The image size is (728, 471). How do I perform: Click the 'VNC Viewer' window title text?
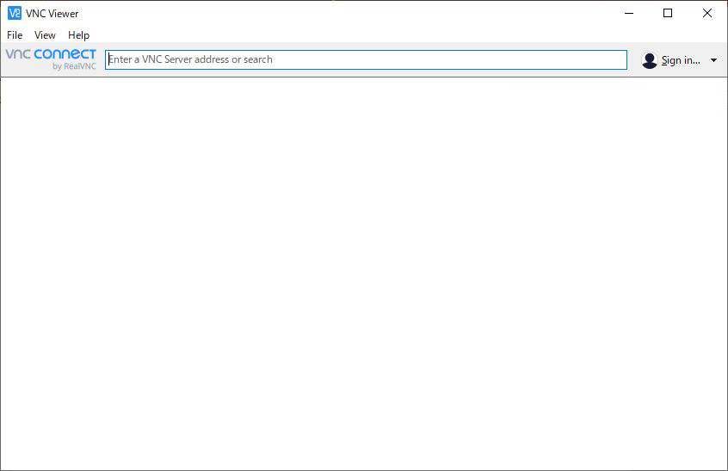pos(52,14)
